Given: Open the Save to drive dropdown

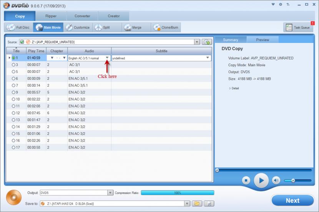Looking at the screenshot, I should (187, 204).
